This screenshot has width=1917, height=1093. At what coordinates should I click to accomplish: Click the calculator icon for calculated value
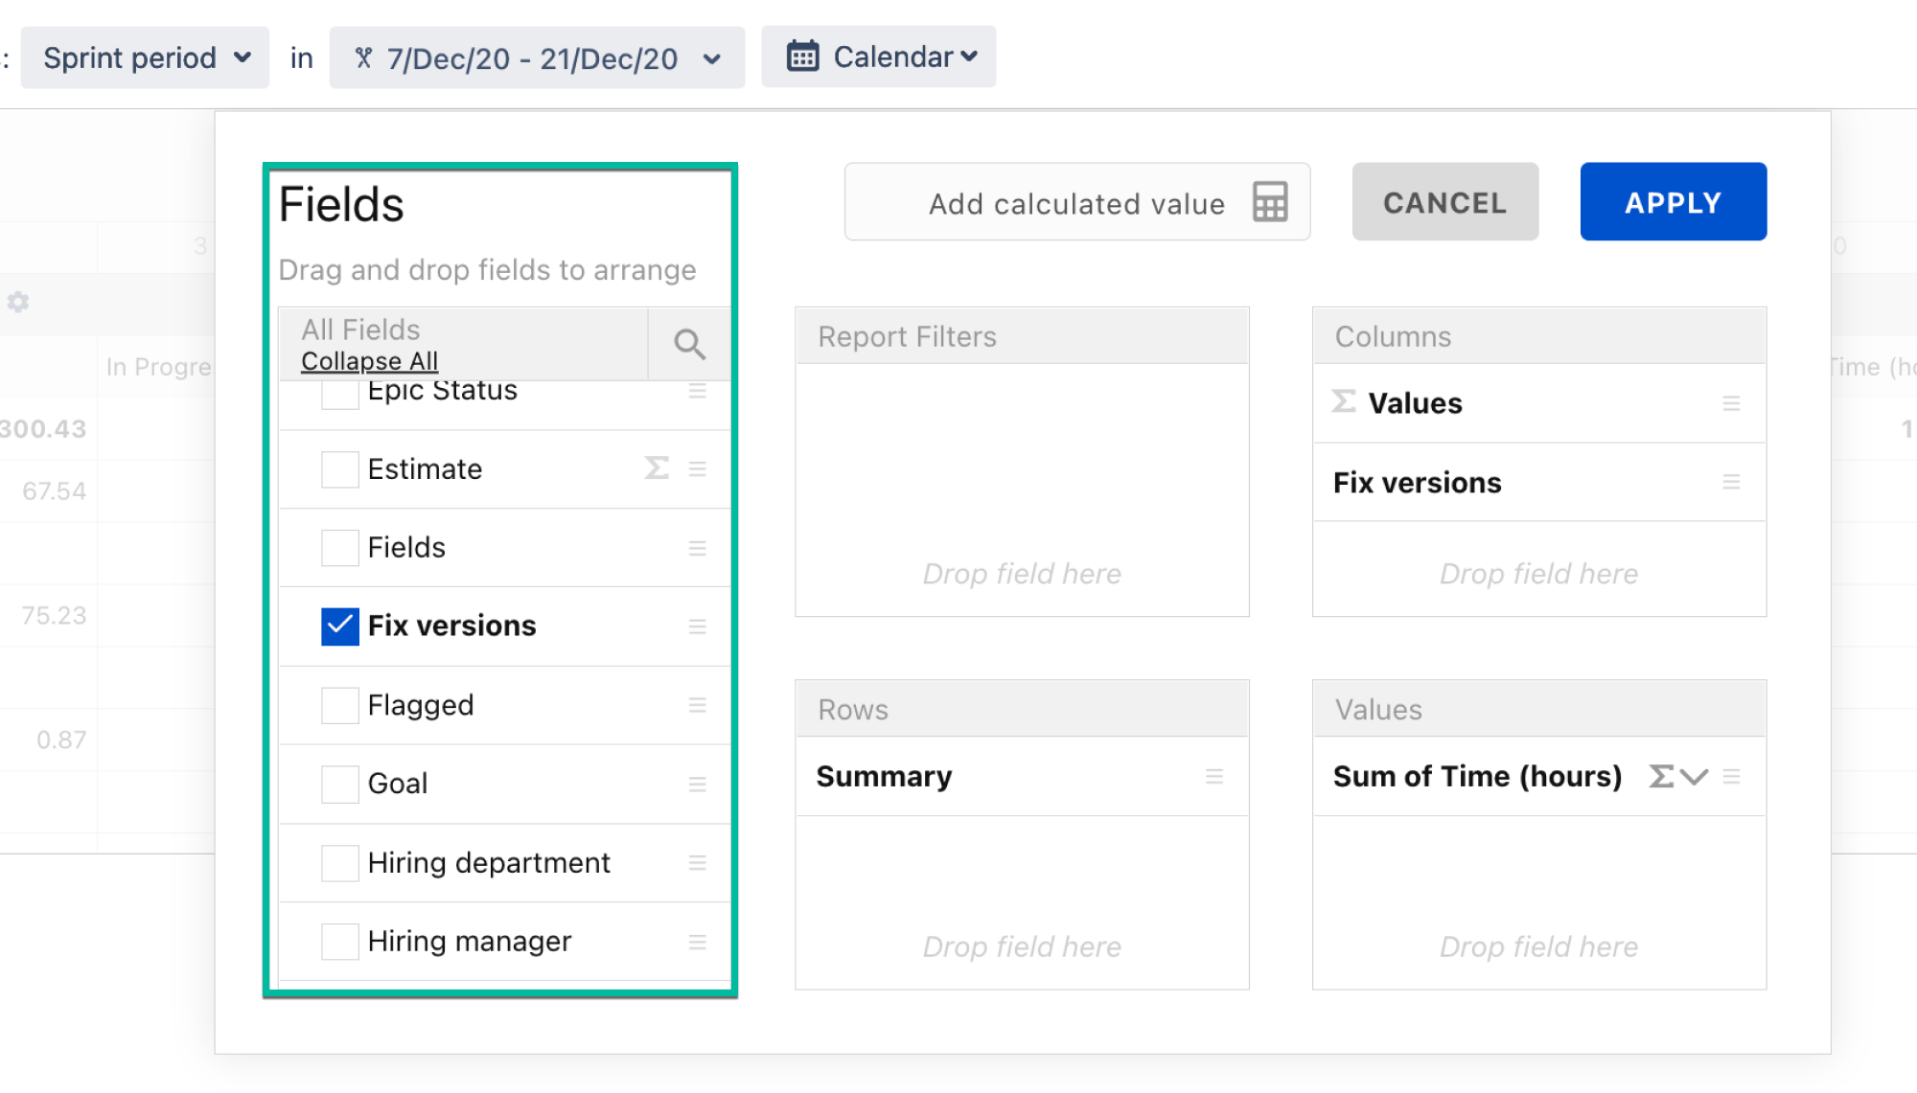click(1270, 202)
